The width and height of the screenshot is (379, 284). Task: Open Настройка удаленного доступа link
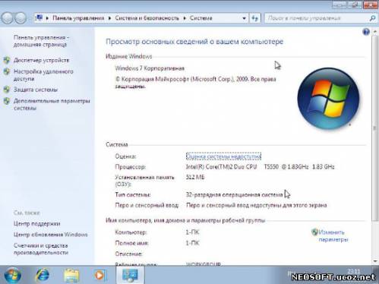click(x=43, y=75)
